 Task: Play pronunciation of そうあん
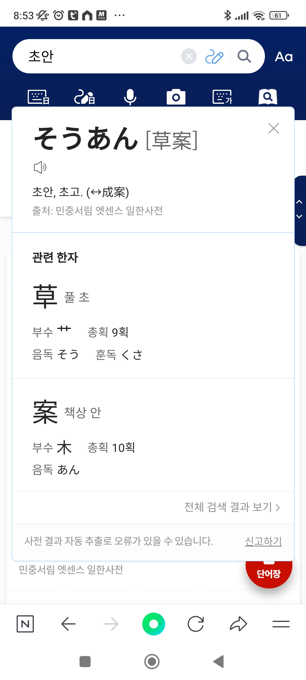[40, 167]
